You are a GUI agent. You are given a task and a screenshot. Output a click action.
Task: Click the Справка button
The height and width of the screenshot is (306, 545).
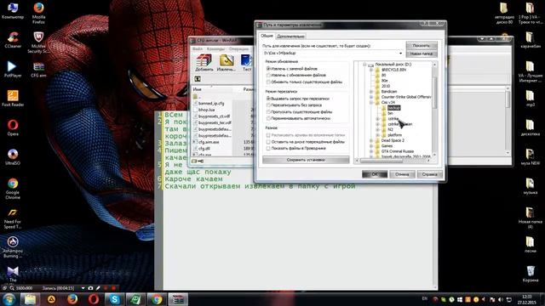click(x=429, y=174)
